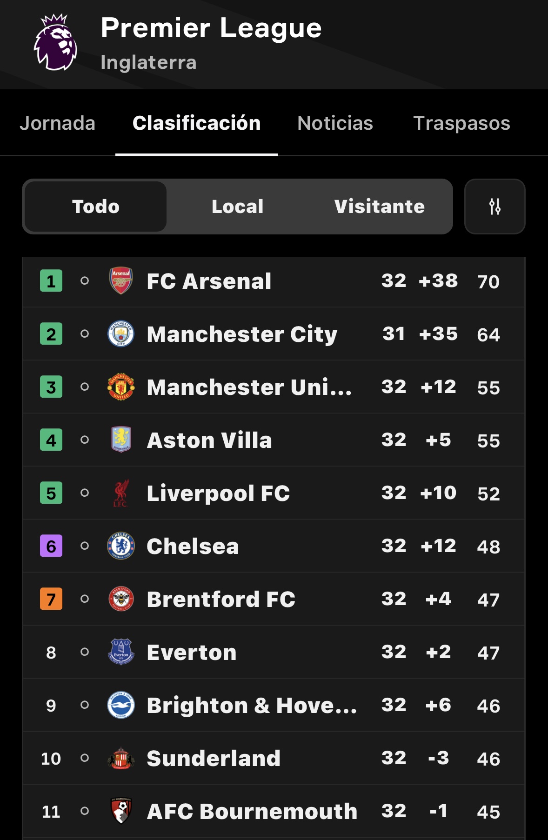Switch standings to Local view
The width and height of the screenshot is (548, 840).
237,207
